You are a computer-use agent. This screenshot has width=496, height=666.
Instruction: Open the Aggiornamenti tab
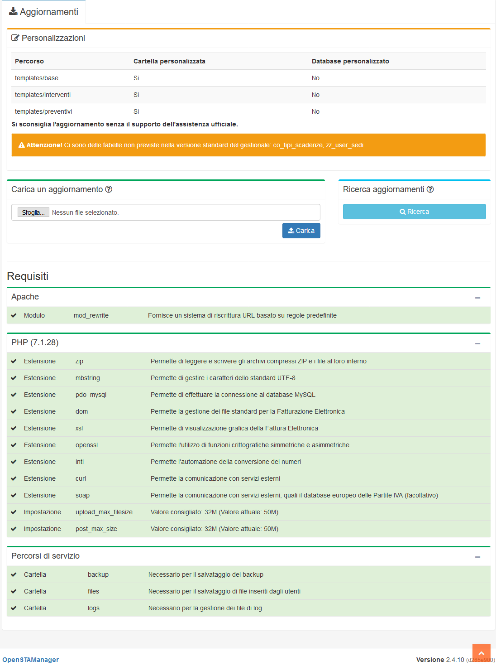coord(44,12)
